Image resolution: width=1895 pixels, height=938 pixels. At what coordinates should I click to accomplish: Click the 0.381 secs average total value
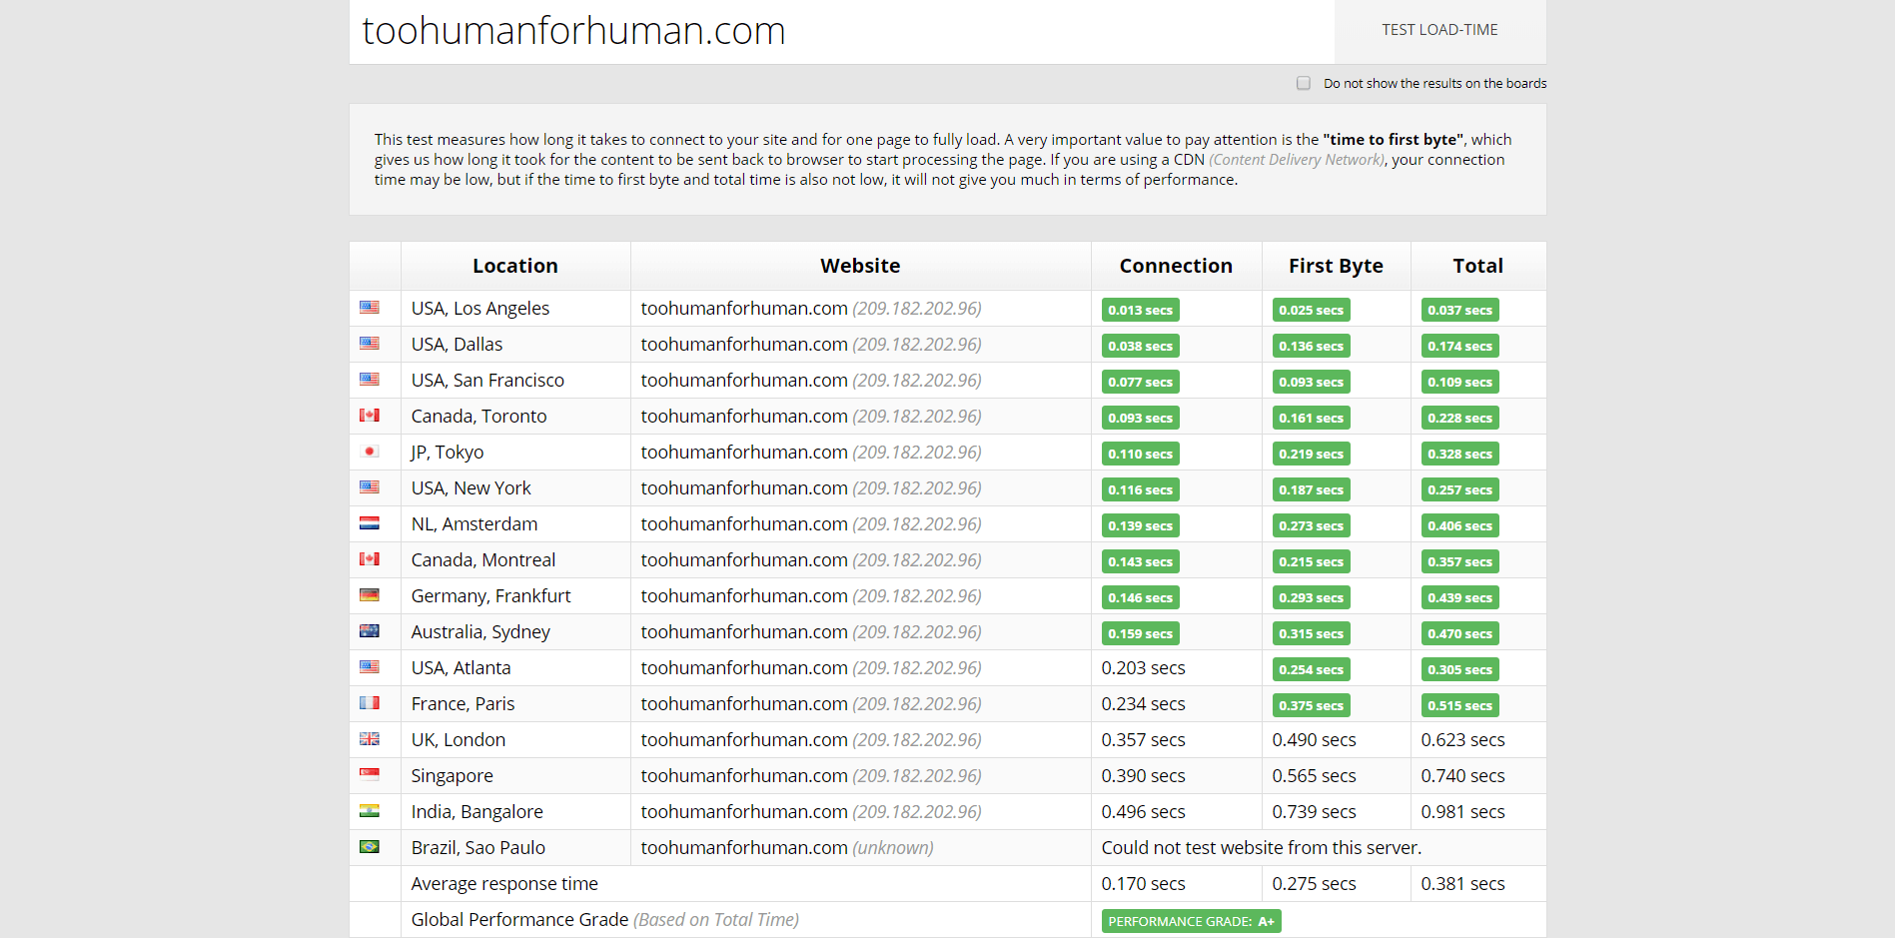[1462, 883]
